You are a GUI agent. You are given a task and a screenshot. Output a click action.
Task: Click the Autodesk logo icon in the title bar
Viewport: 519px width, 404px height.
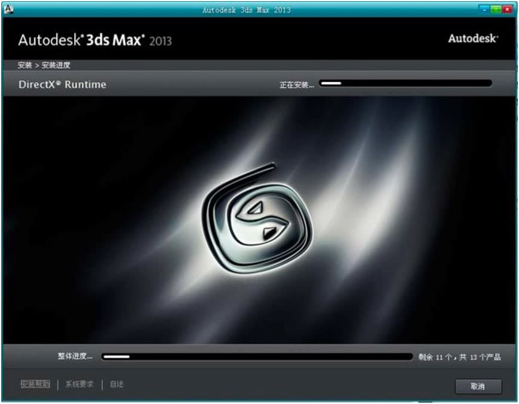(8, 9)
